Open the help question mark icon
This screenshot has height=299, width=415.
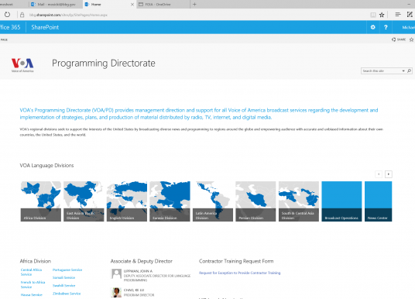pyautogui.click(x=386, y=27)
